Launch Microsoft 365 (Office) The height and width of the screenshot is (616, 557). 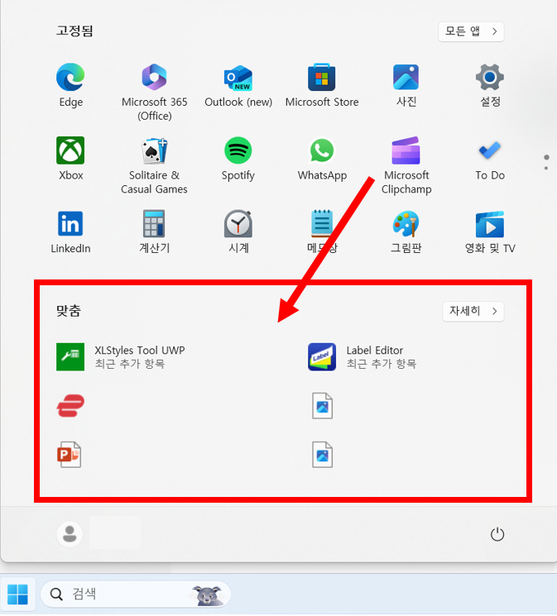[154, 92]
